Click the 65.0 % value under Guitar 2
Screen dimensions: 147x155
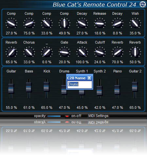pyautogui.click(x=135, y=107)
